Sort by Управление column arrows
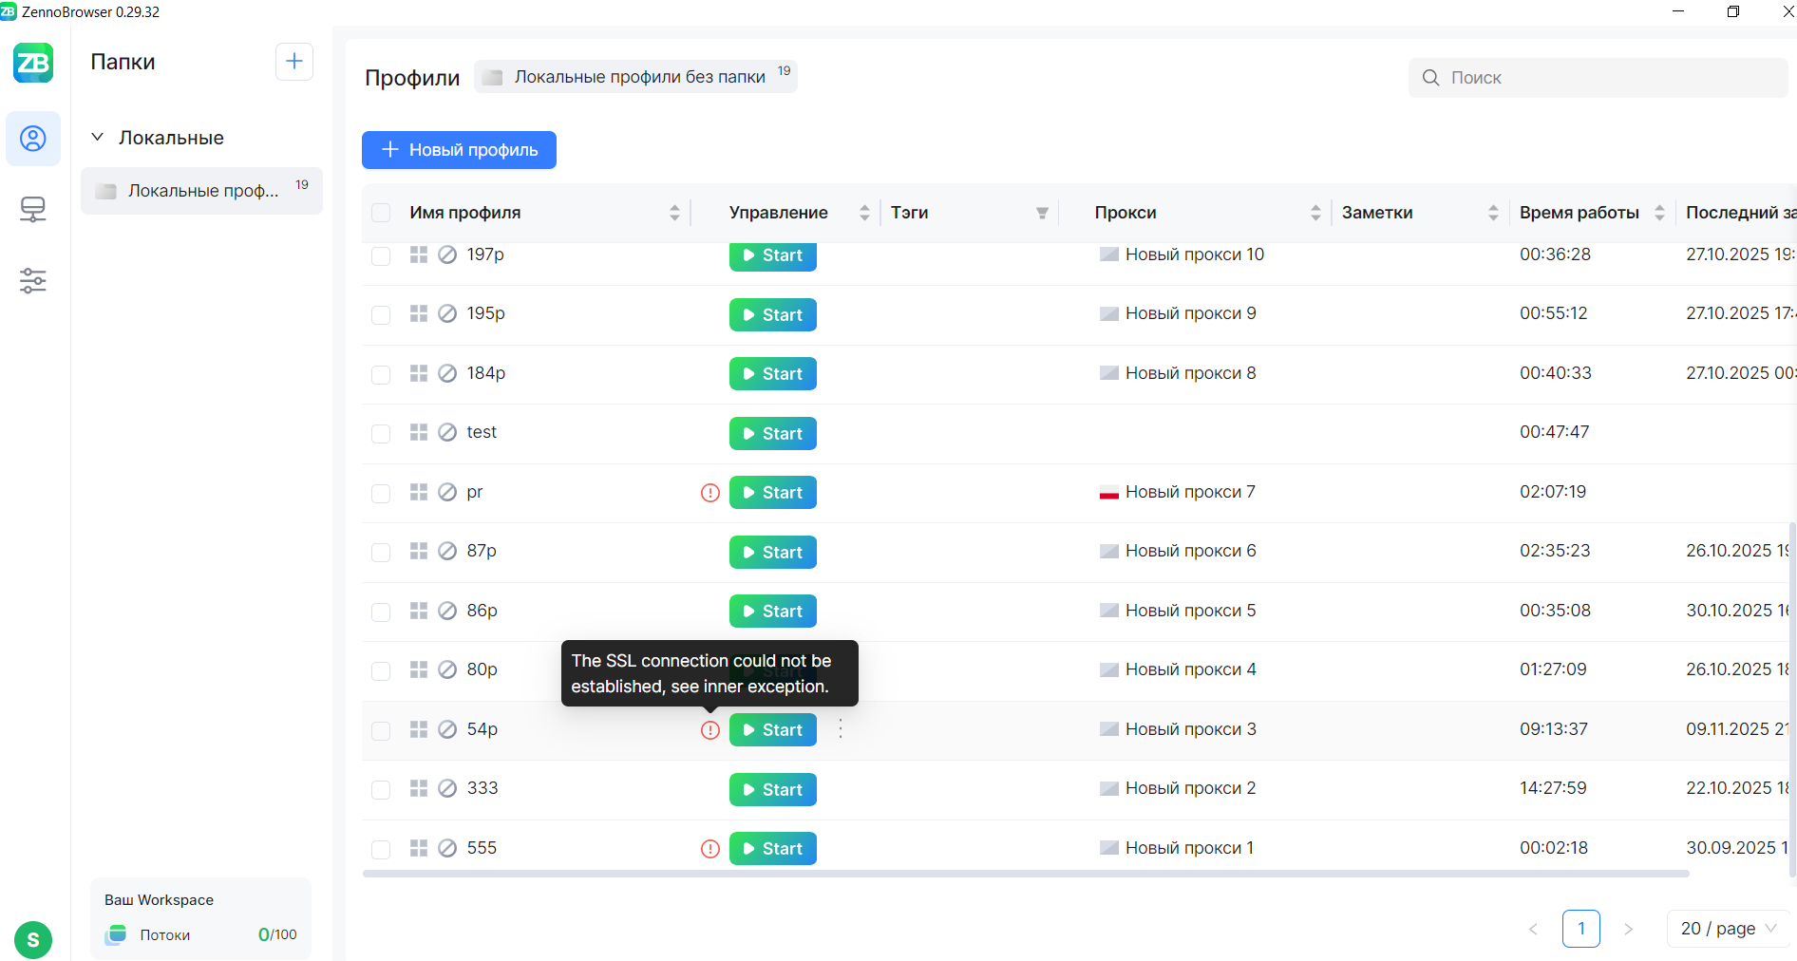1797x961 pixels. coord(864,213)
